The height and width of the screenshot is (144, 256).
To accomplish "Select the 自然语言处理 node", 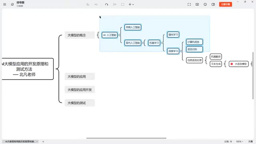I will [194, 60].
